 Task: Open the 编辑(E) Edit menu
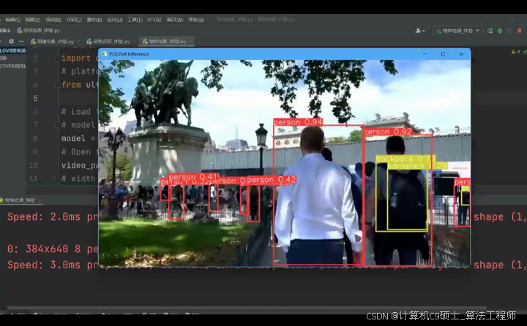coord(12,20)
